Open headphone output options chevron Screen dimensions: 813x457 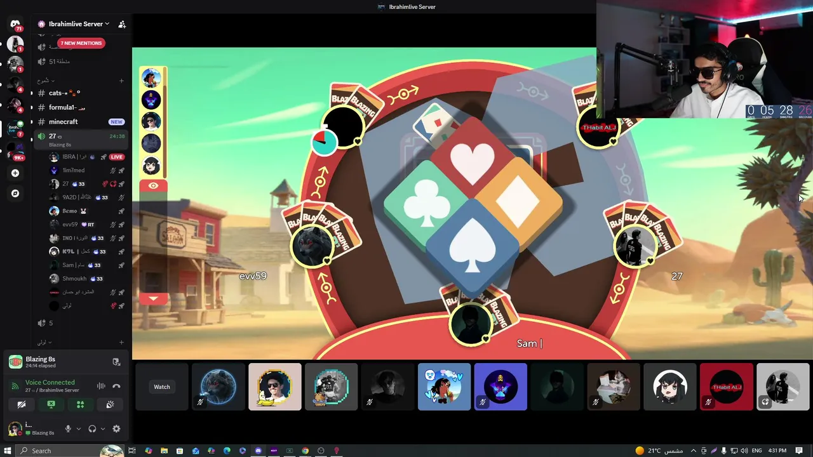coord(103,429)
